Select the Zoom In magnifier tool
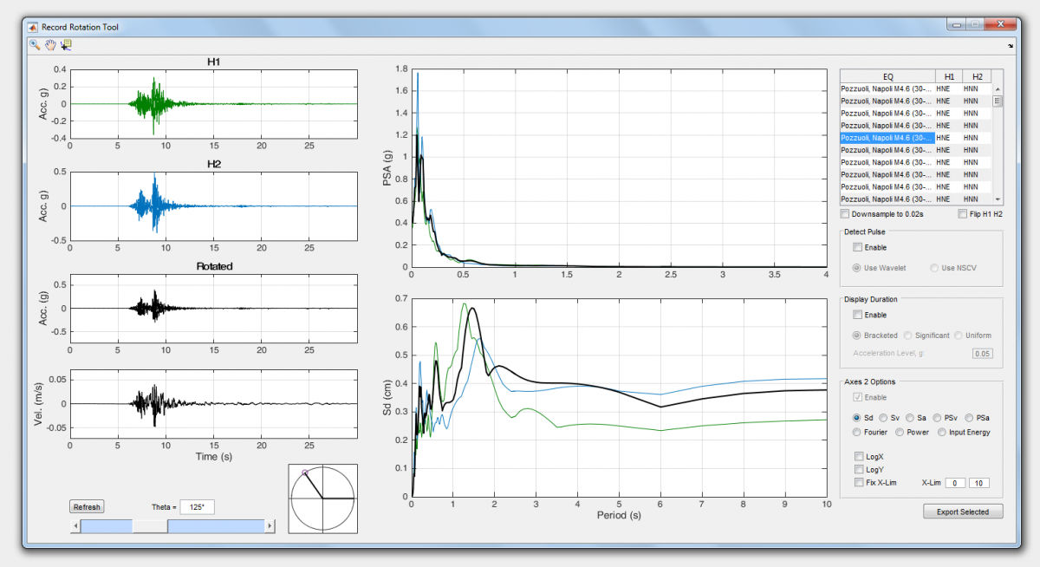1040x567 pixels. [35, 45]
